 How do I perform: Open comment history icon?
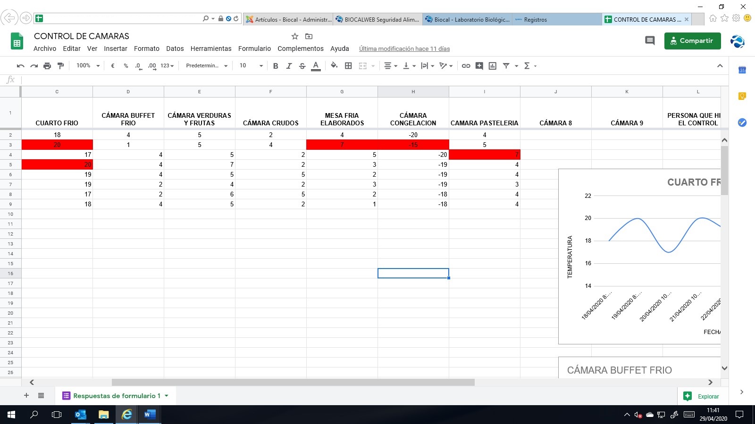(650, 41)
